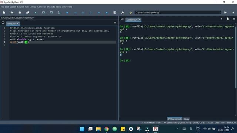Image resolution: width=237 pixels, height=133 pixels.
Task: Start debugging the file icon
Action: pyautogui.click(x=67, y=13)
